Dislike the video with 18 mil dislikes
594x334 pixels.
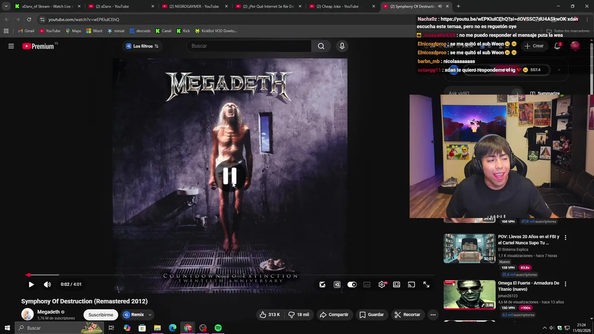pos(298,315)
